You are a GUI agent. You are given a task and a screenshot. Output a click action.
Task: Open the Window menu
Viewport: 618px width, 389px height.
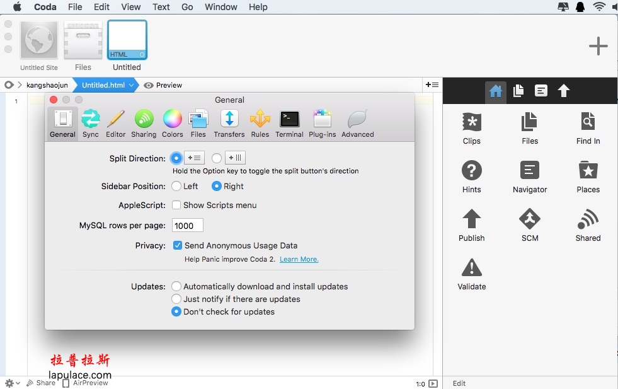click(x=220, y=7)
